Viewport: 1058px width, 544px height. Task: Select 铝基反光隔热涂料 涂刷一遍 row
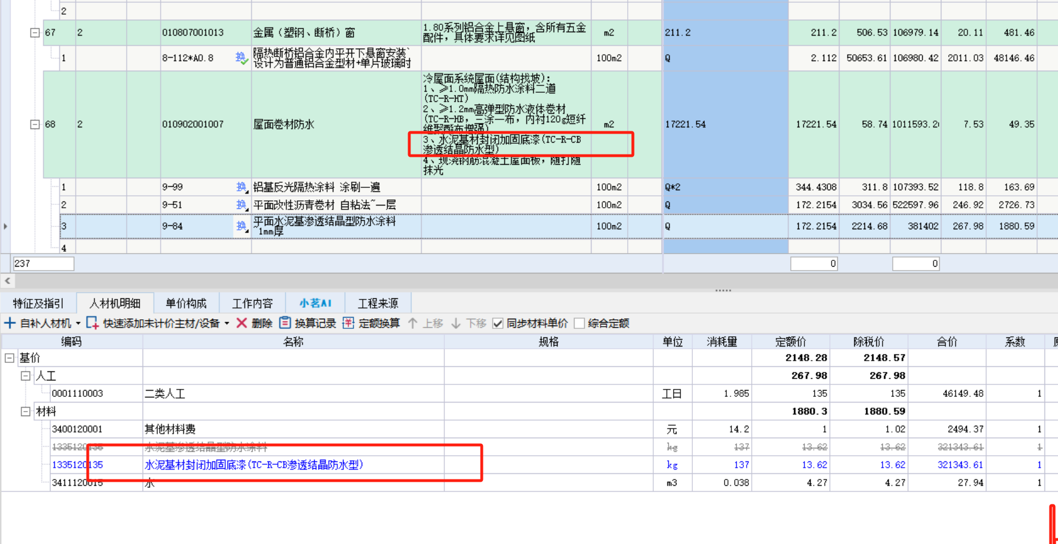[317, 187]
